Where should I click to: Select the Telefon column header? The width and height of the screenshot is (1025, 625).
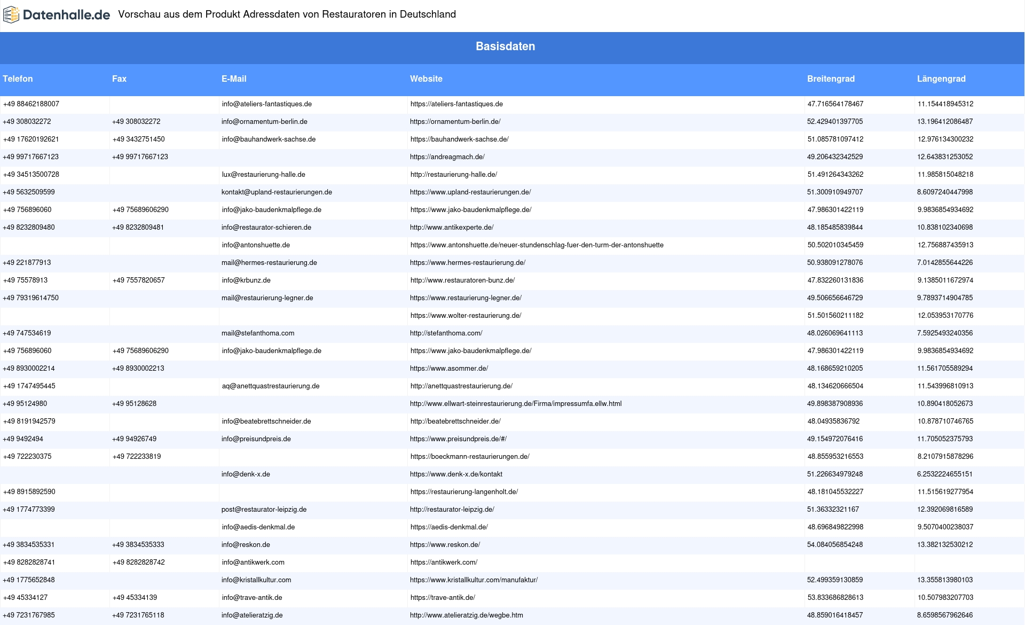pyautogui.click(x=18, y=79)
